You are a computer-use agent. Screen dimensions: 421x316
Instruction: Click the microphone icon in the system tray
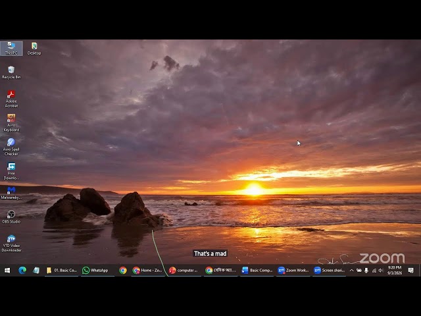coord(366,271)
